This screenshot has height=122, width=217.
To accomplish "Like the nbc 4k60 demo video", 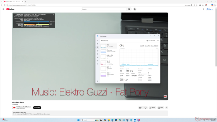I will pyautogui.click(x=141, y=108).
